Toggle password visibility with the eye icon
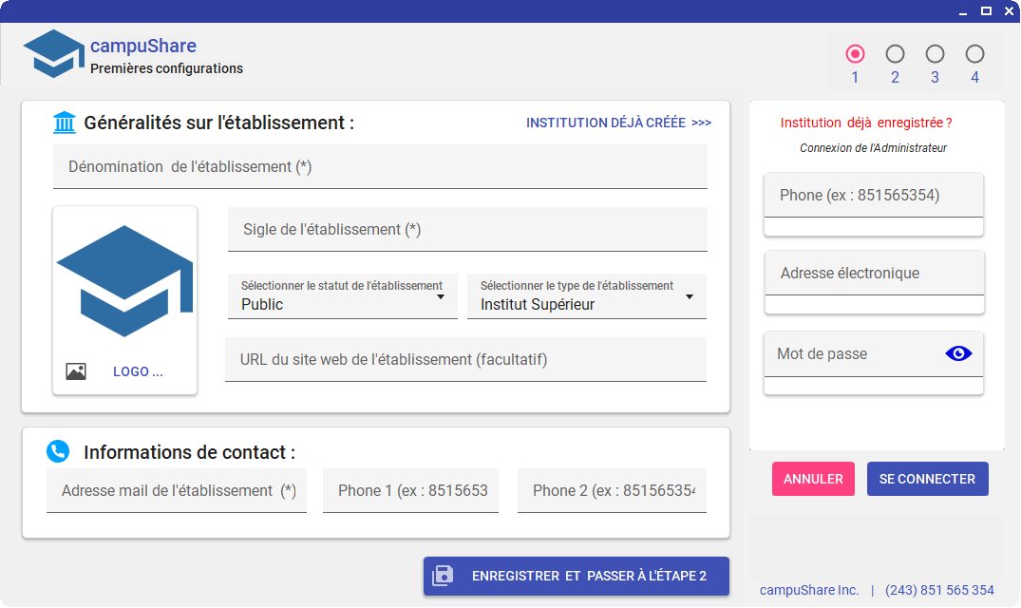 pos(959,353)
